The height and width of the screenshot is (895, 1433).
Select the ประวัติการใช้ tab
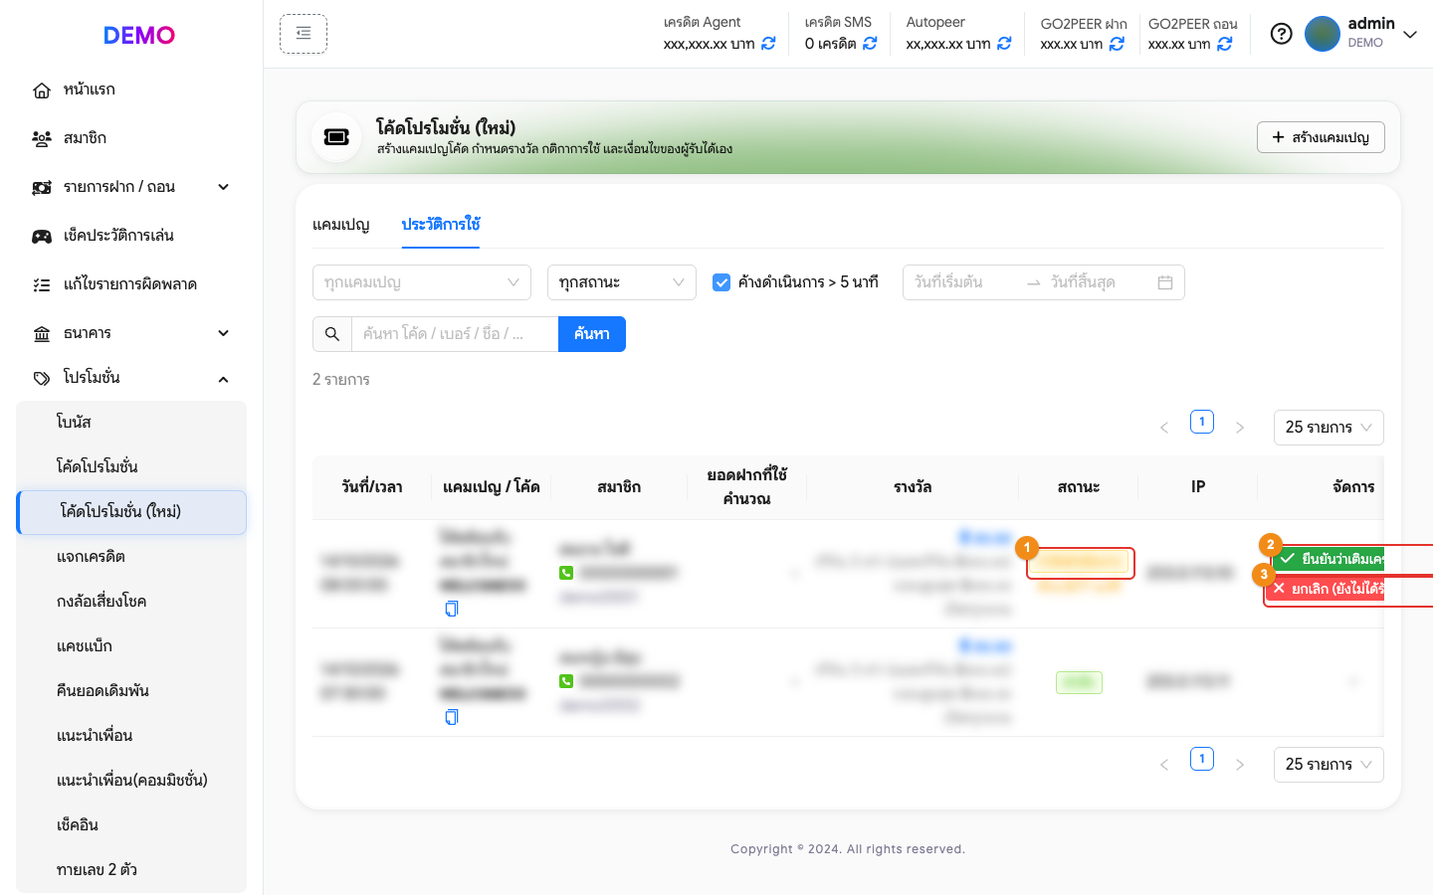pyautogui.click(x=441, y=225)
